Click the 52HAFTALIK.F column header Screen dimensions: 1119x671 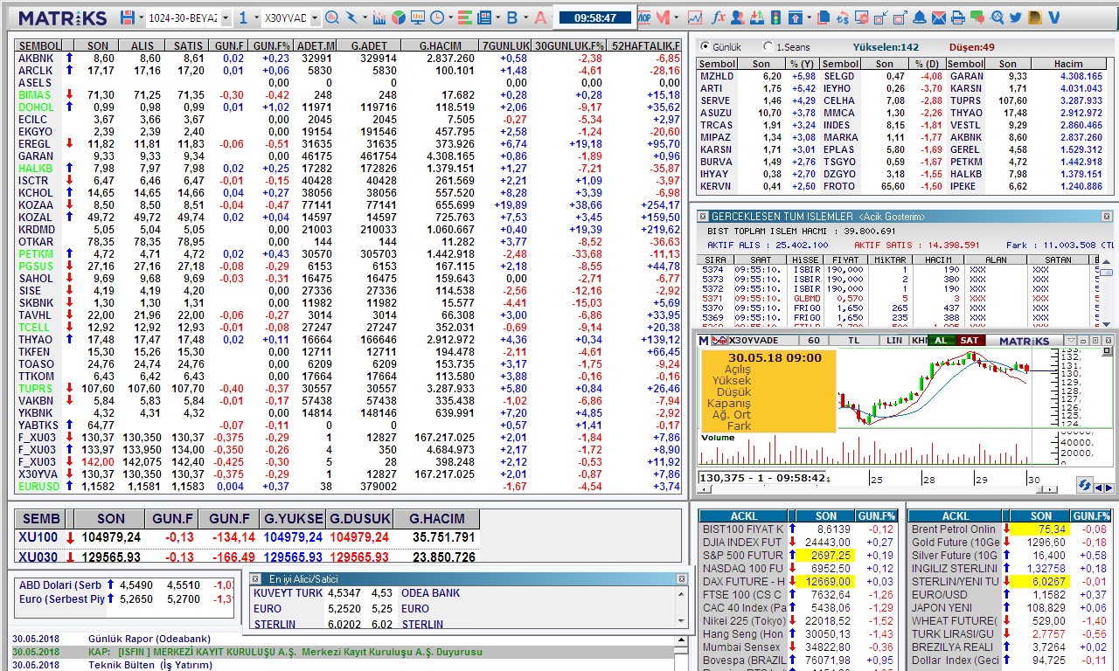pos(645,45)
